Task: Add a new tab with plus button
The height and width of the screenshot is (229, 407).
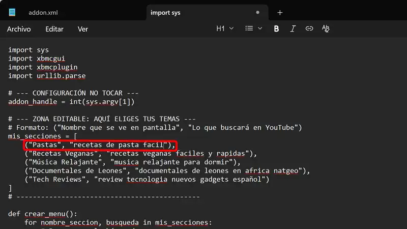Action: [x=280, y=13]
